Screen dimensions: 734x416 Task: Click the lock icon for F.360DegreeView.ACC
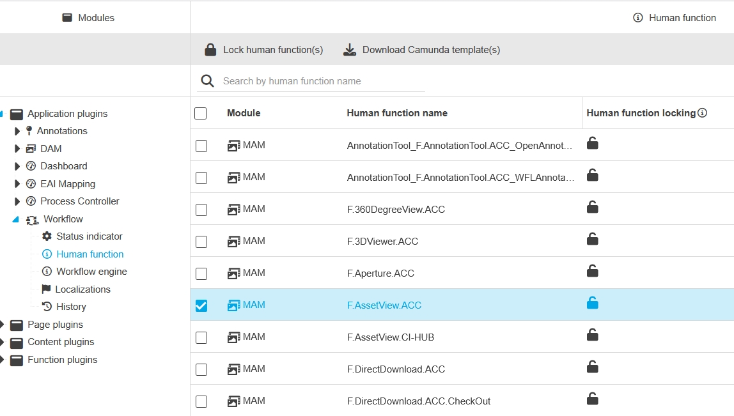(593, 207)
